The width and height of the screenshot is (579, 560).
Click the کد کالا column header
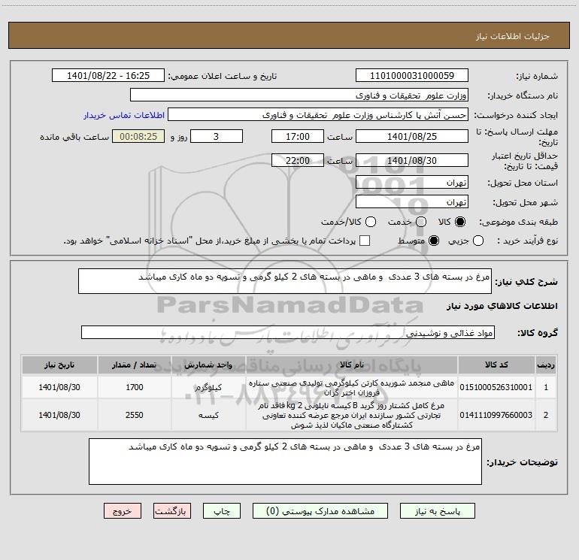[x=496, y=365]
